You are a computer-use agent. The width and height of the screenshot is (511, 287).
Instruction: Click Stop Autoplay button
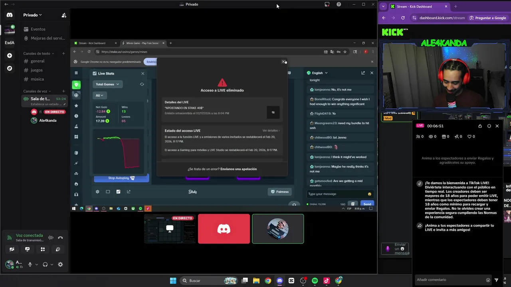[121, 178]
